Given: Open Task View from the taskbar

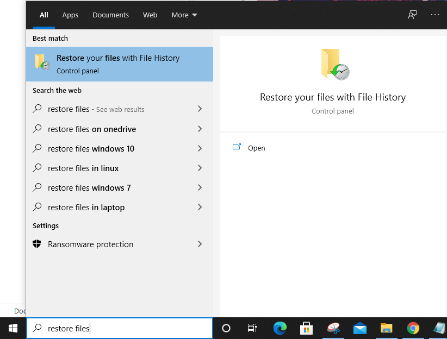Looking at the screenshot, I should pos(252,328).
